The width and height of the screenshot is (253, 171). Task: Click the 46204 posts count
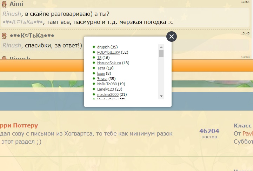(x=209, y=131)
